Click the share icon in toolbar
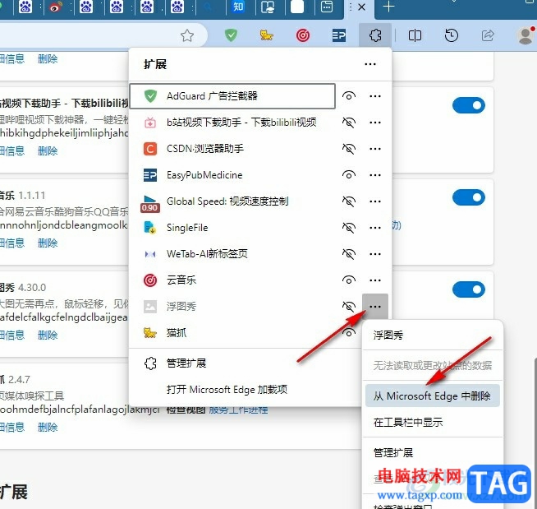 point(488,35)
